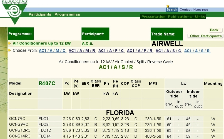
Task: Click the Pc value 2,26
Action: 67,119
